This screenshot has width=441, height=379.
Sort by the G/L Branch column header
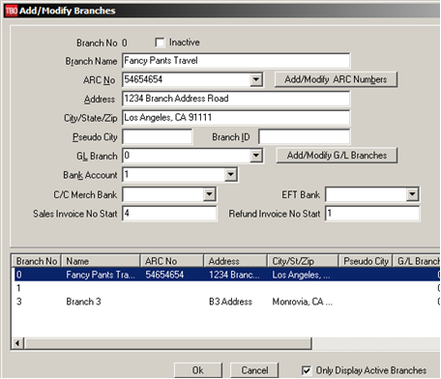pyautogui.click(x=417, y=261)
